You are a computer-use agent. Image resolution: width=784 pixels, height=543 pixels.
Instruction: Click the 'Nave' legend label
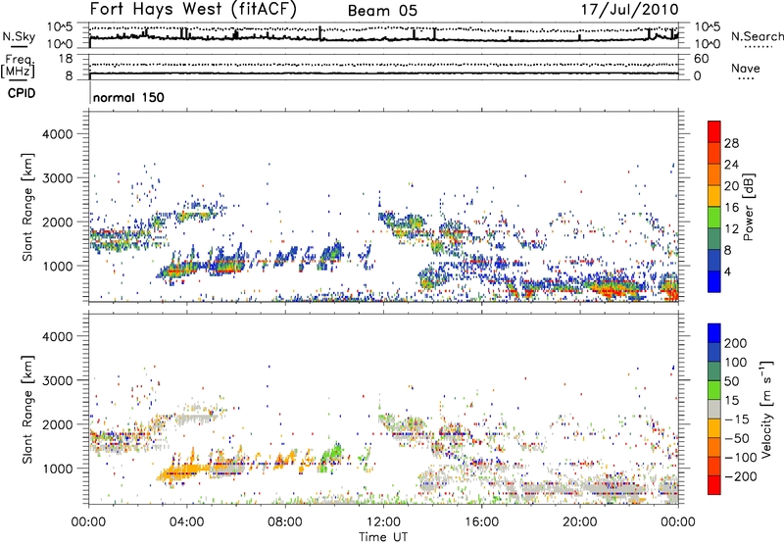point(746,68)
